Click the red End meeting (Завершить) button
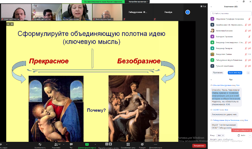The image size is (252, 149). tap(199, 146)
